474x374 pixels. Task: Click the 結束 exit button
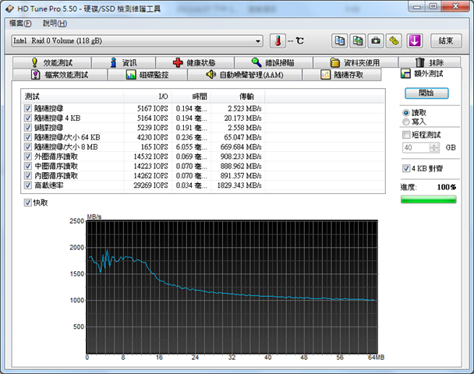click(x=445, y=41)
